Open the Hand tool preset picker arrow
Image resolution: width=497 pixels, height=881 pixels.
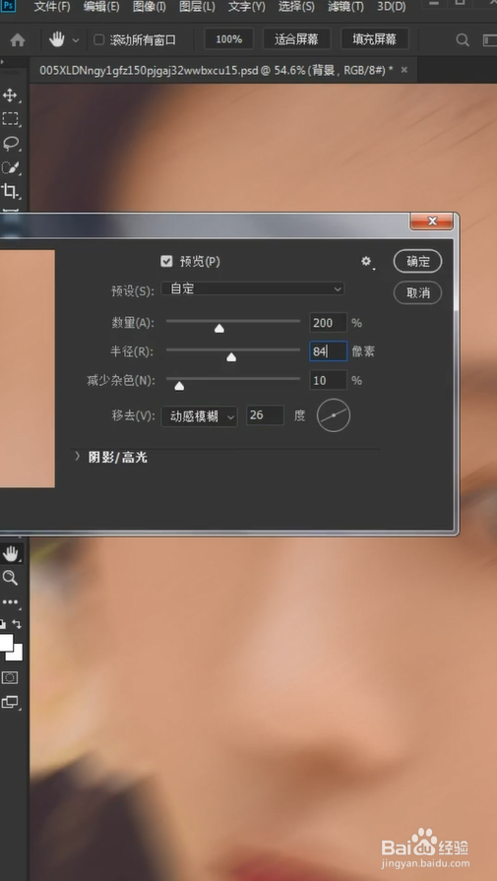[76, 40]
